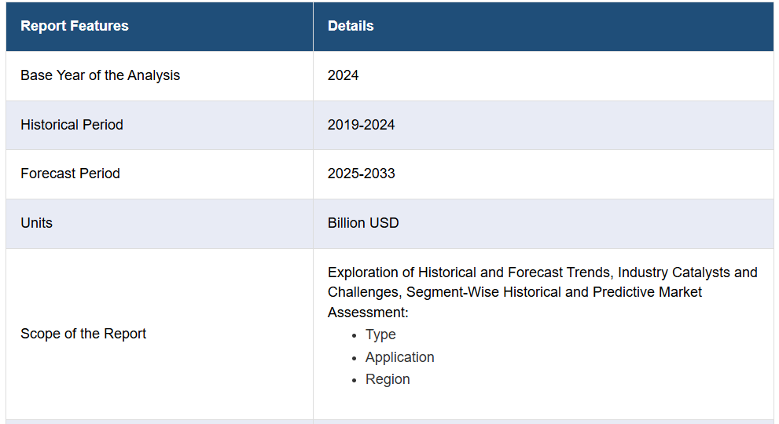Select the Scope of the Report label
Viewport: 779px width, 424px height.
point(83,334)
